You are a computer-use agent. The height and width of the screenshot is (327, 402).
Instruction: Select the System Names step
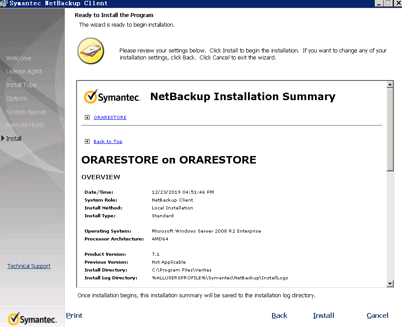pyautogui.click(x=26, y=112)
